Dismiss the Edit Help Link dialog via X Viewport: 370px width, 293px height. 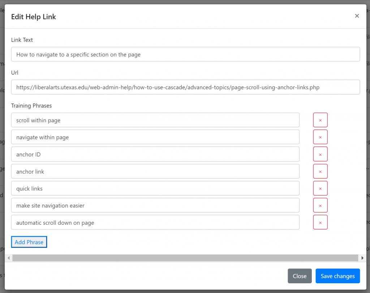[357, 16]
